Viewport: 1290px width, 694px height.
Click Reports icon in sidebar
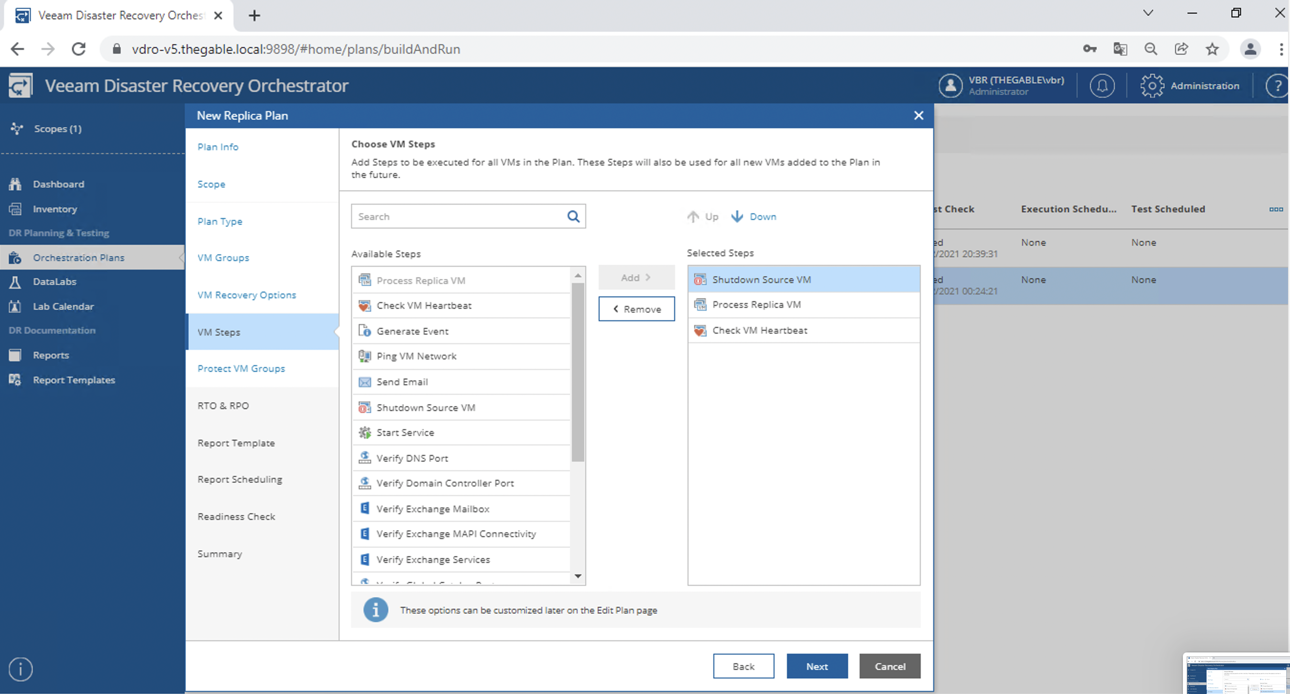click(x=15, y=355)
